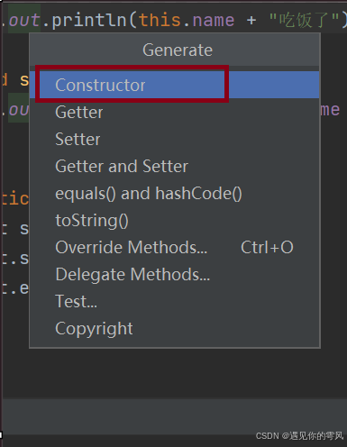Viewport: 347px width, 447px height.
Task: Click the plus operator in println call
Action: [x=251, y=21]
